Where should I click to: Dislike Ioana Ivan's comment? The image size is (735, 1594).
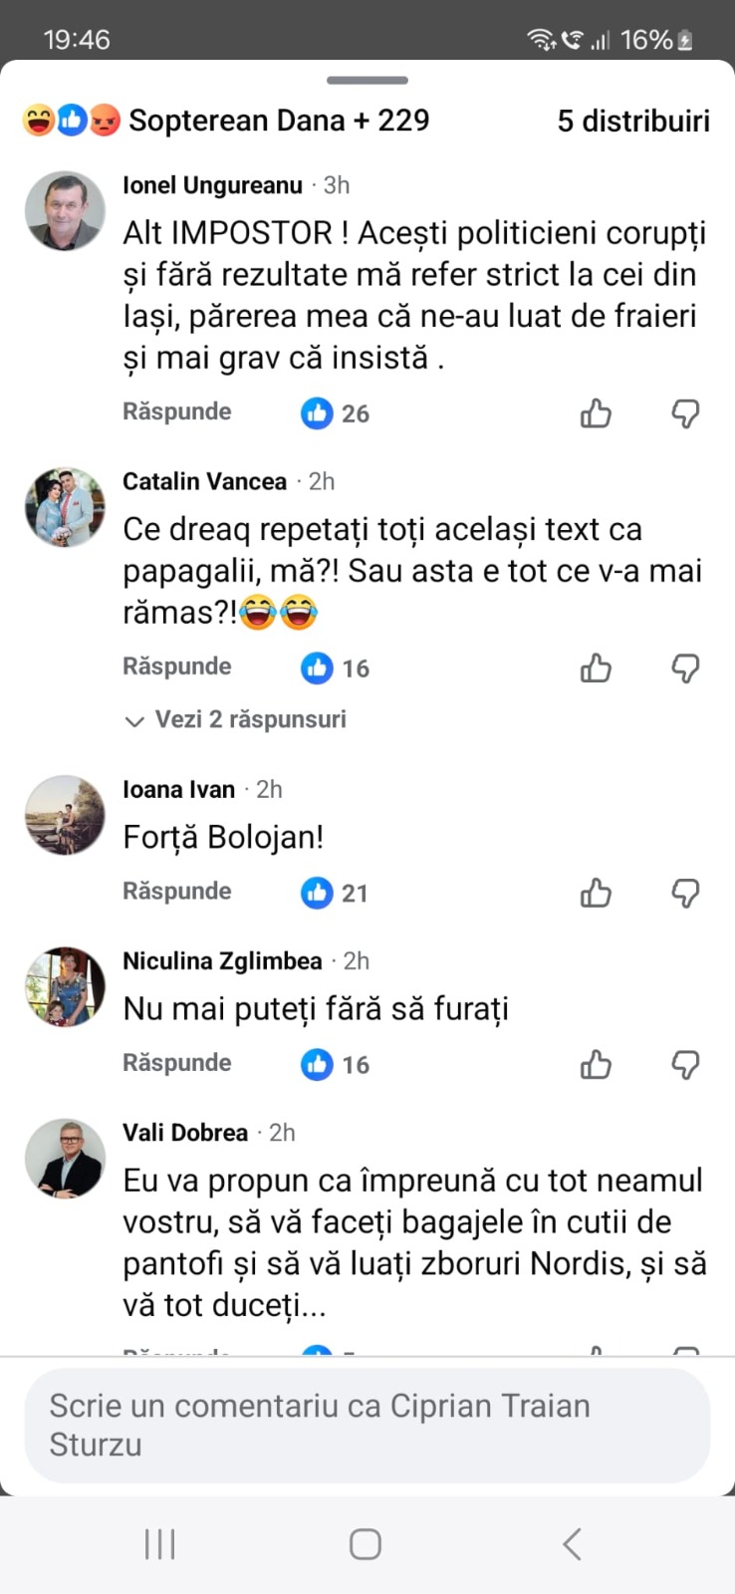(685, 893)
